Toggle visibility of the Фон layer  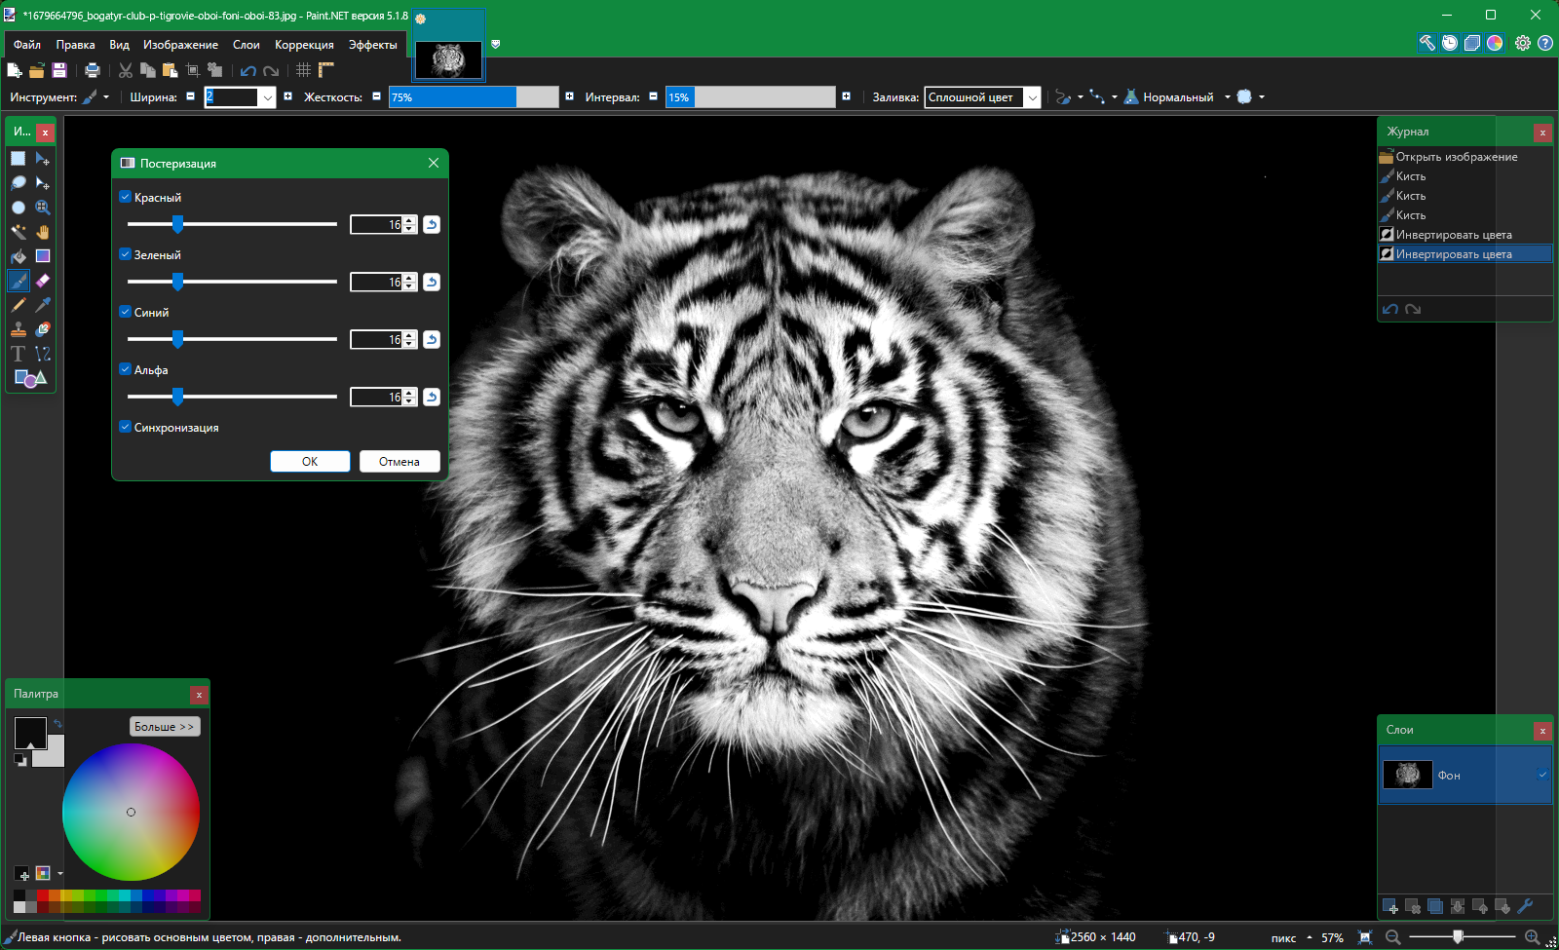click(1542, 775)
